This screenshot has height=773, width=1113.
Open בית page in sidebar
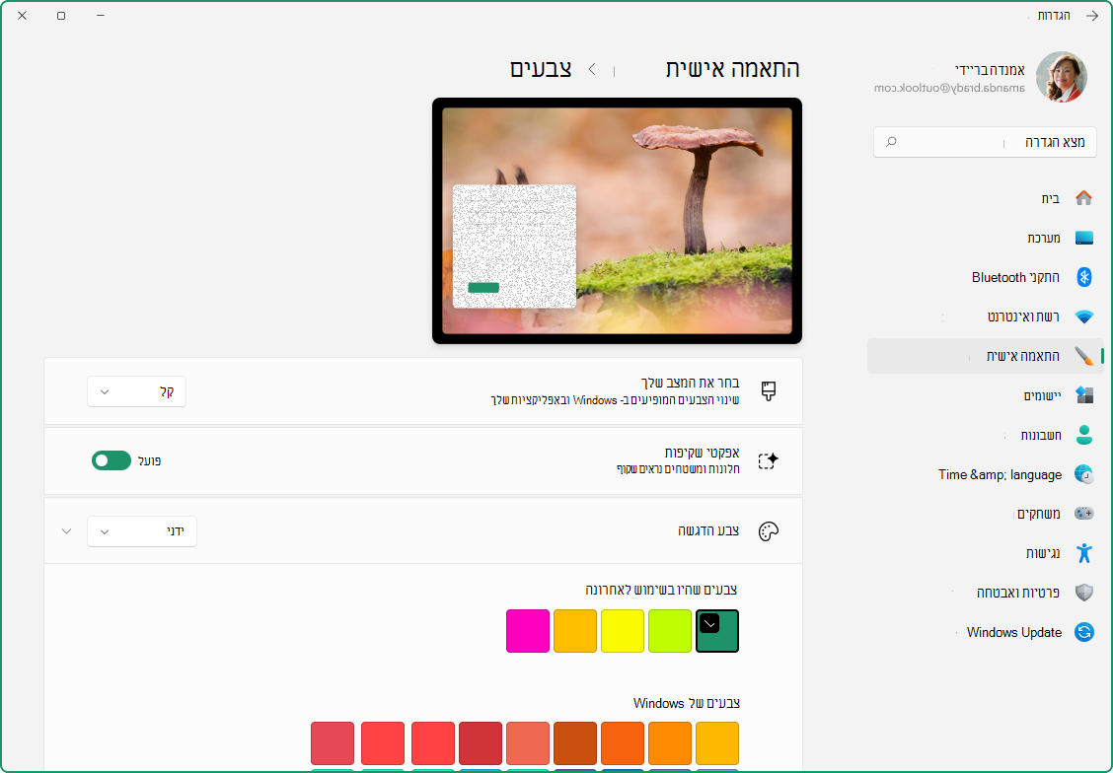[986, 198]
